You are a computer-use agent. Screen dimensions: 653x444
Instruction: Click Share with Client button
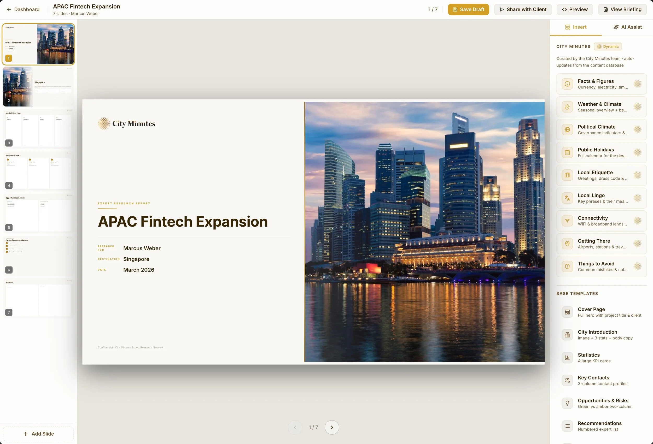coord(523,10)
